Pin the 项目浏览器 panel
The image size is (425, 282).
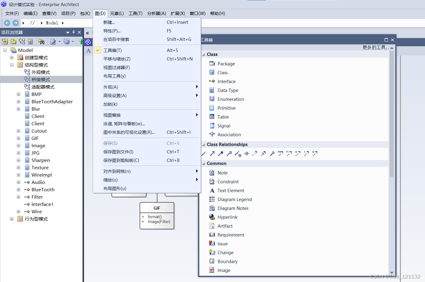pyautogui.click(x=73, y=32)
